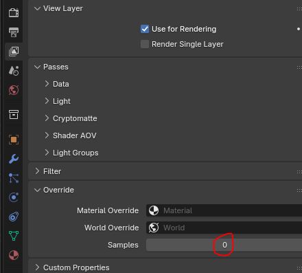Viewport: 302px width, 273px height.
Task: Uncheck Use for Rendering
Action: 145,29
